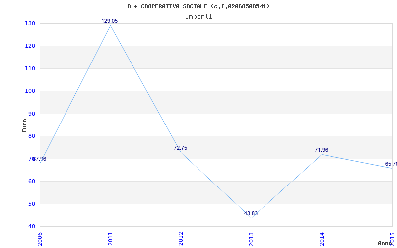The width and height of the screenshot is (397, 248).
Task: Click the Euro y-axis label
Action: pos(24,125)
